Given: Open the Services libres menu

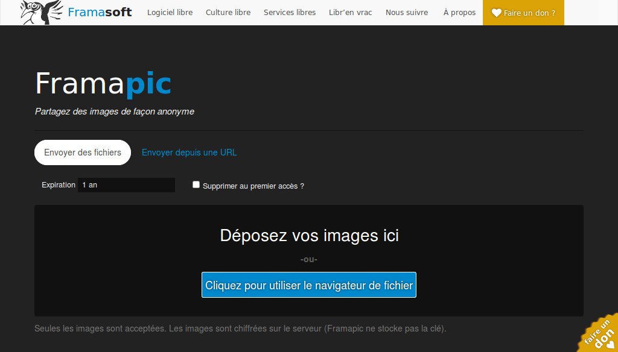Looking at the screenshot, I should 290,13.
